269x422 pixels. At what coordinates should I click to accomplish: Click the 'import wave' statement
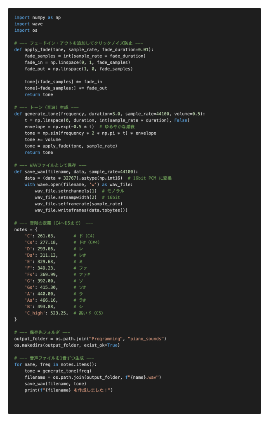point(28,24)
